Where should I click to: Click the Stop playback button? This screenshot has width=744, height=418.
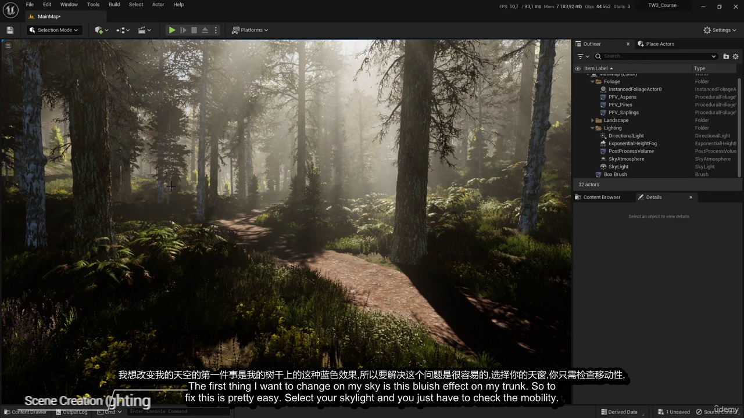point(194,30)
